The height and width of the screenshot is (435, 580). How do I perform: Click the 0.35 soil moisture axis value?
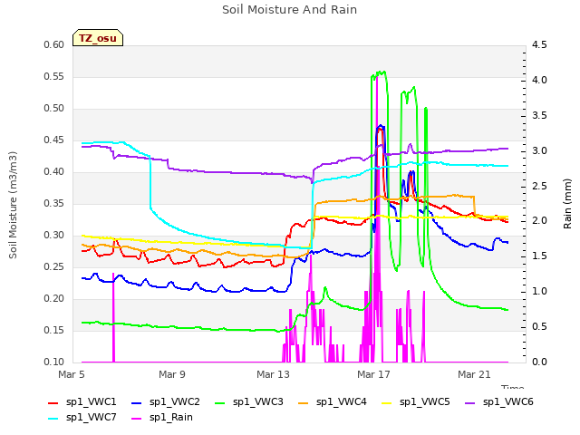coord(54,203)
